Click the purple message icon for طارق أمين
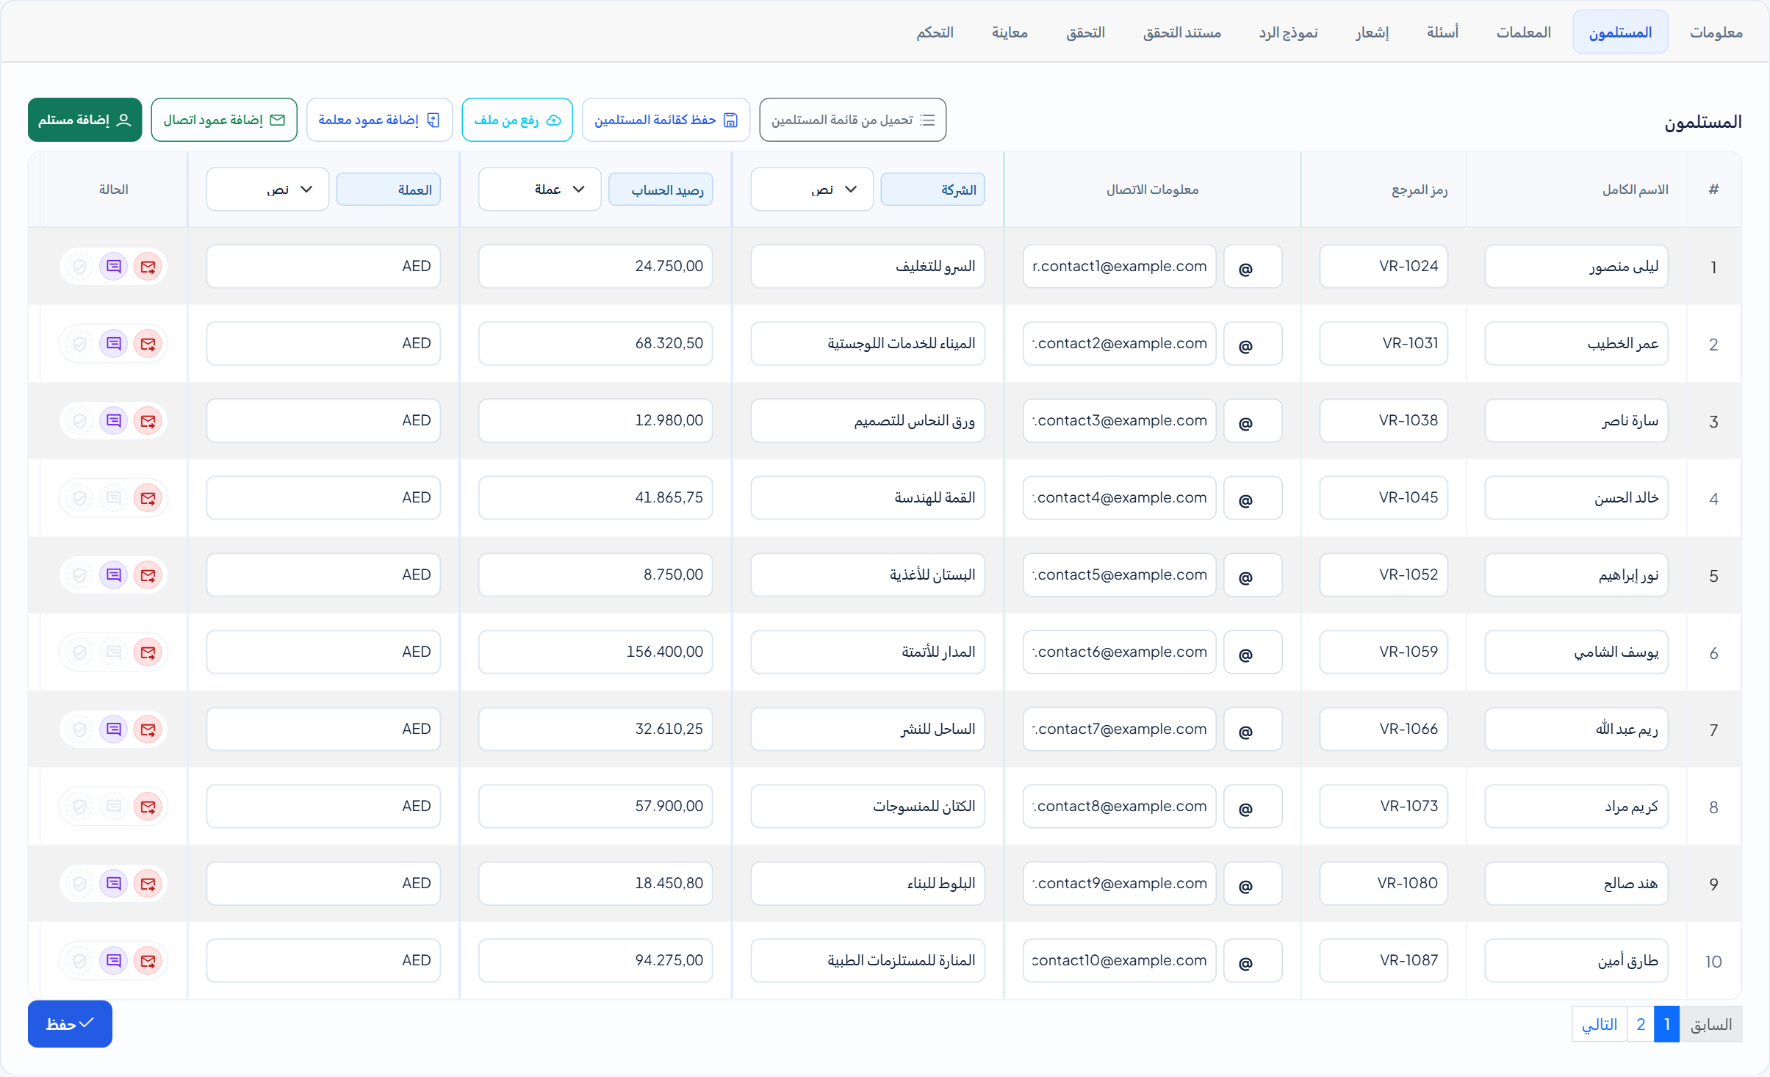This screenshot has width=1770, height=1077. click(114, 961)
